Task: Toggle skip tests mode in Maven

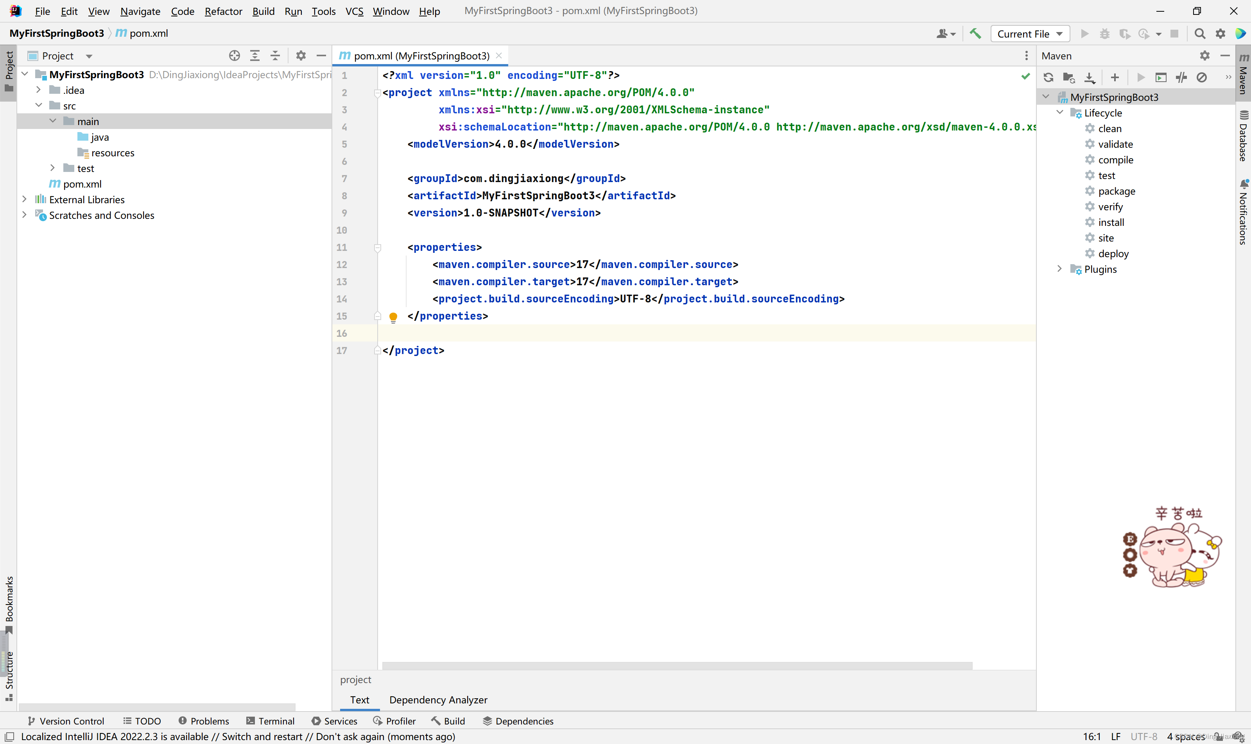Action: pos(1201,77)
